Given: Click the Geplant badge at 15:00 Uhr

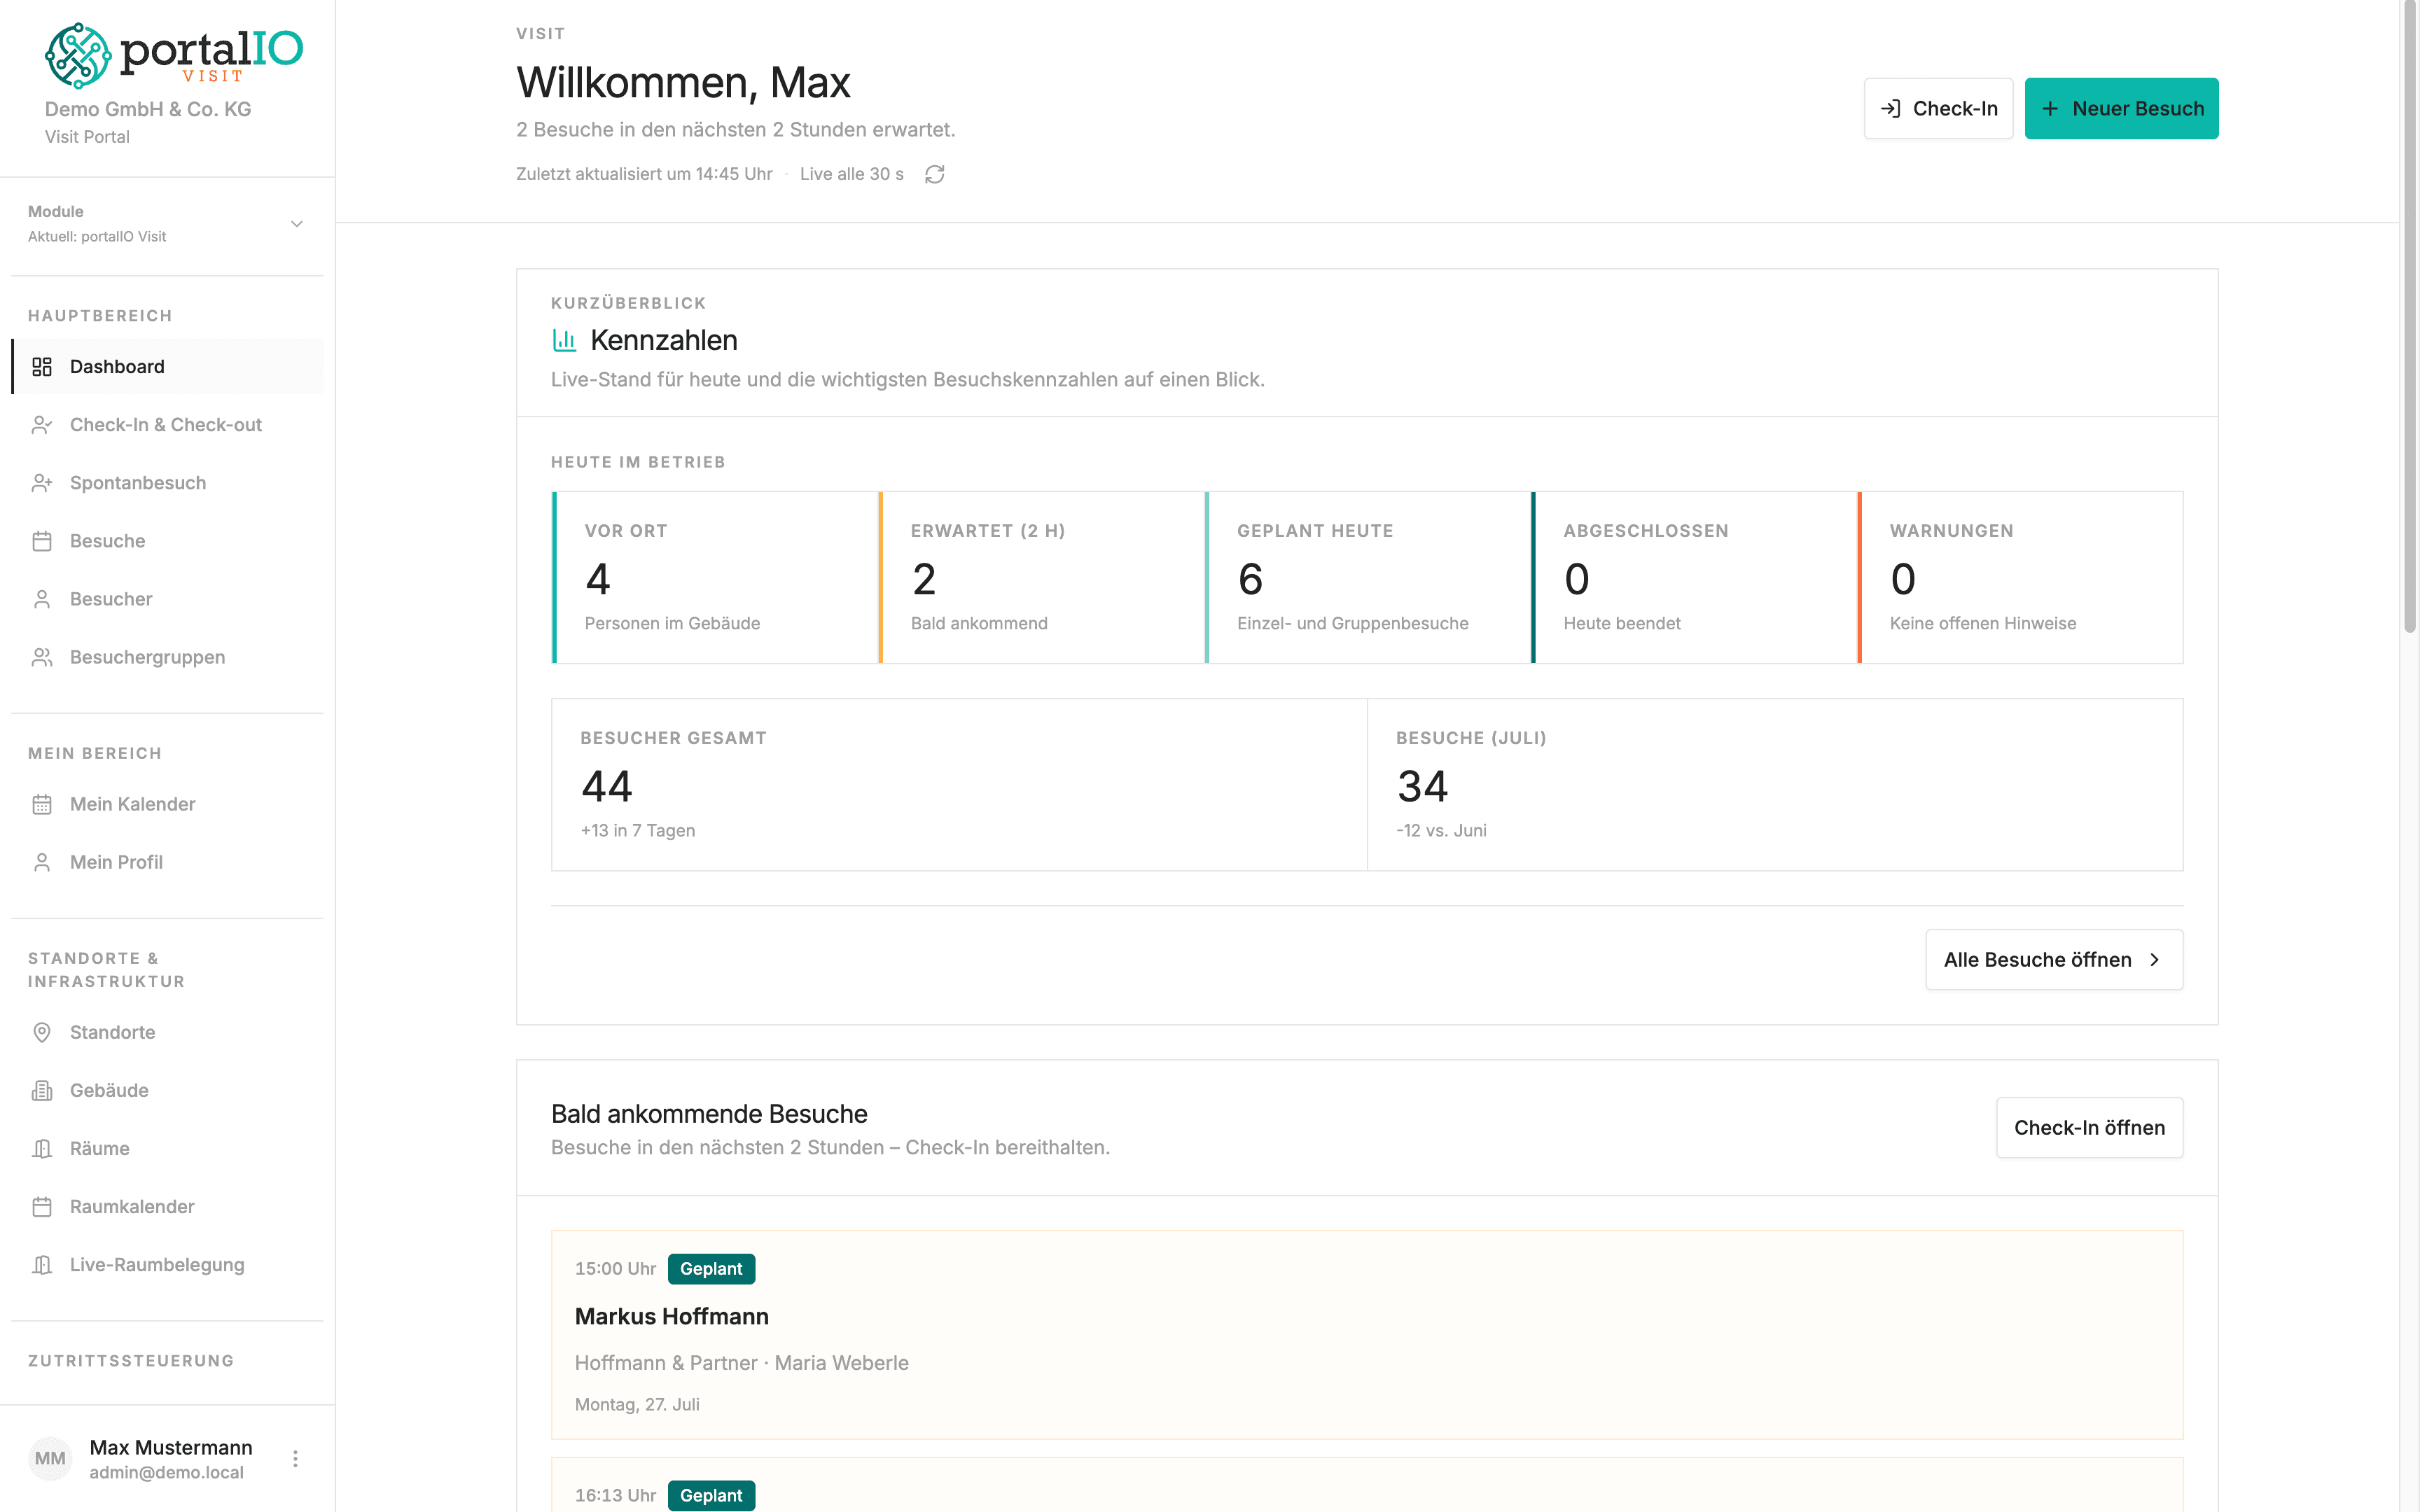Looking at the screenshot, I should tap(711, 1269).
